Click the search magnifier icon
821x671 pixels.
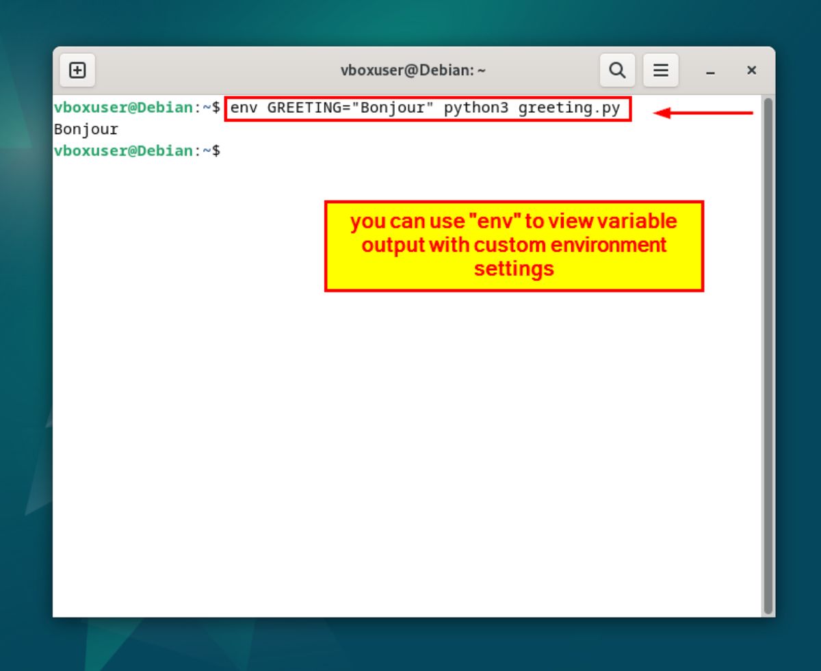point(617,70)
